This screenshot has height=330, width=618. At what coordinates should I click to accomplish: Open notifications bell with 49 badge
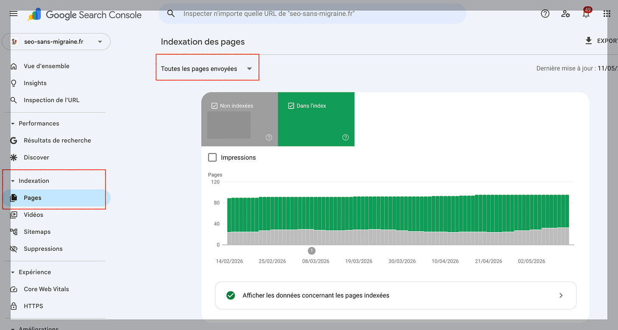pos(586,12)
